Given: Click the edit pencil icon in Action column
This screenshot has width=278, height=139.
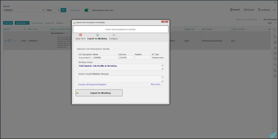Looking at the screenshot, I should (5, 41).
